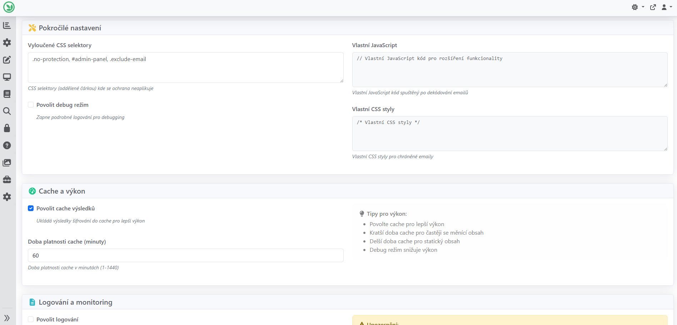Open the toolbox sidebar icon
Viewport: 677px width, 325px height.
point(7,180)
